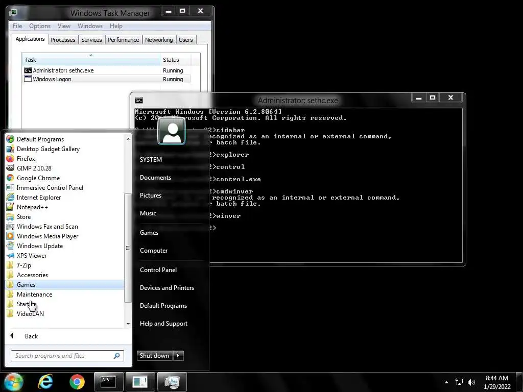Open Google Chrome from the taskbar

tap(77, 382)
